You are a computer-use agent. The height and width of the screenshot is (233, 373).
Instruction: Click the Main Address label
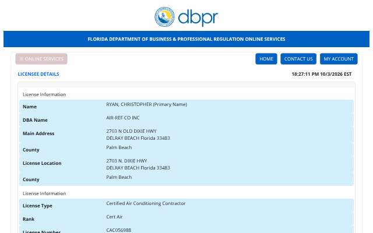pyautogui.click(x=38, y=133)
